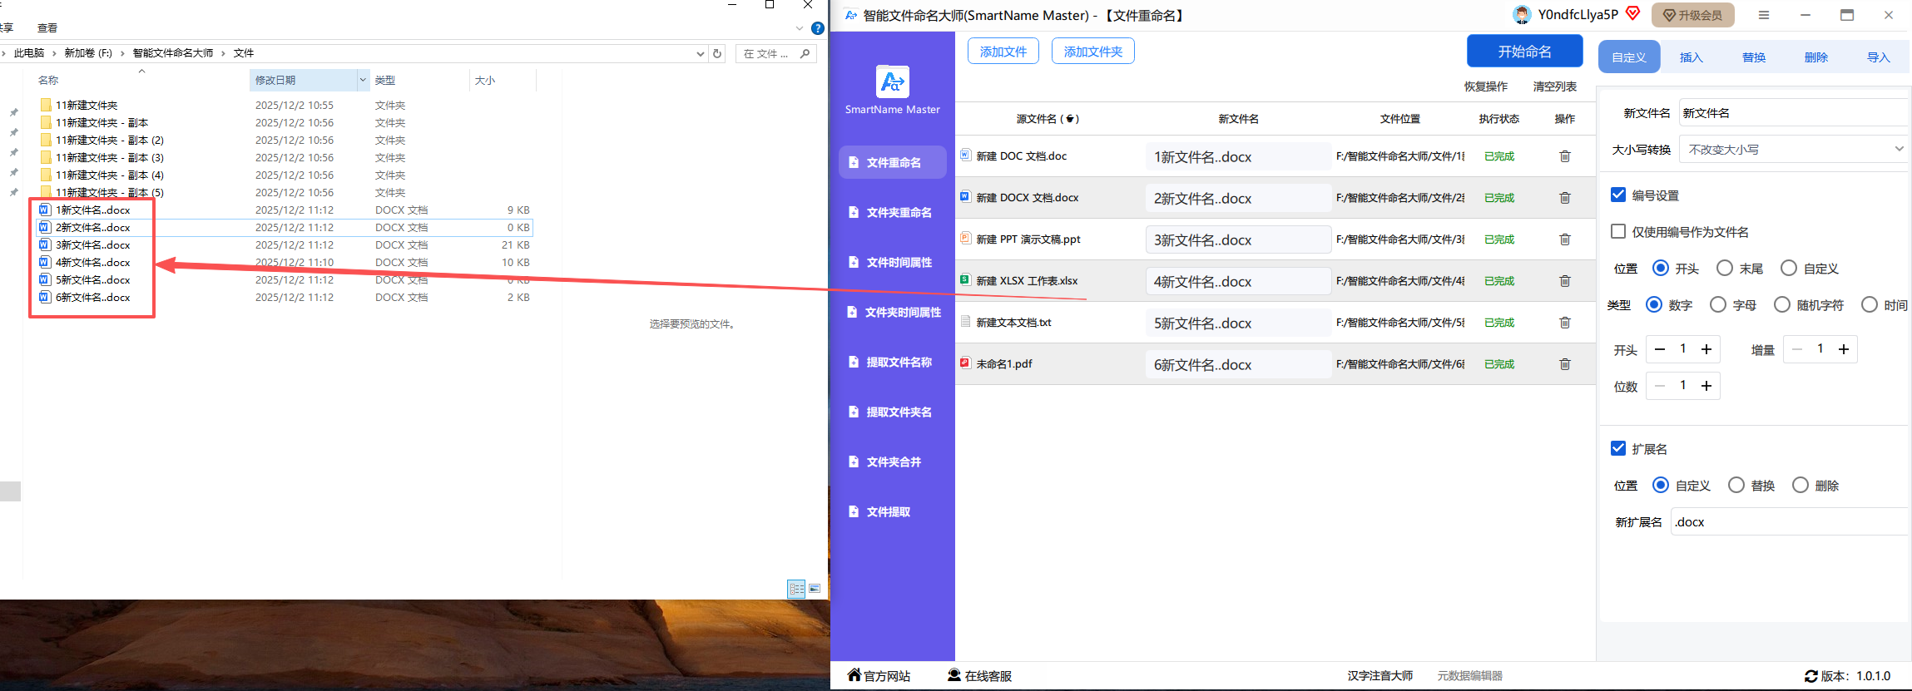
Task: Delete the 未命名1.pdf row via trash icon
Action: pyautogui.click(x=1564, y=364)
